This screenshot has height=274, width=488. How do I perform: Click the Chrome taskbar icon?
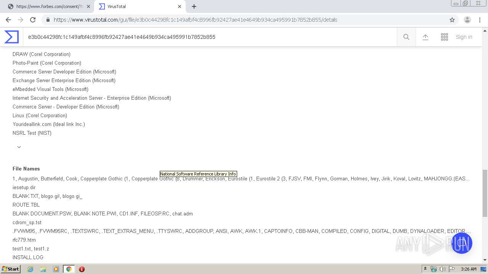(69, 269)
